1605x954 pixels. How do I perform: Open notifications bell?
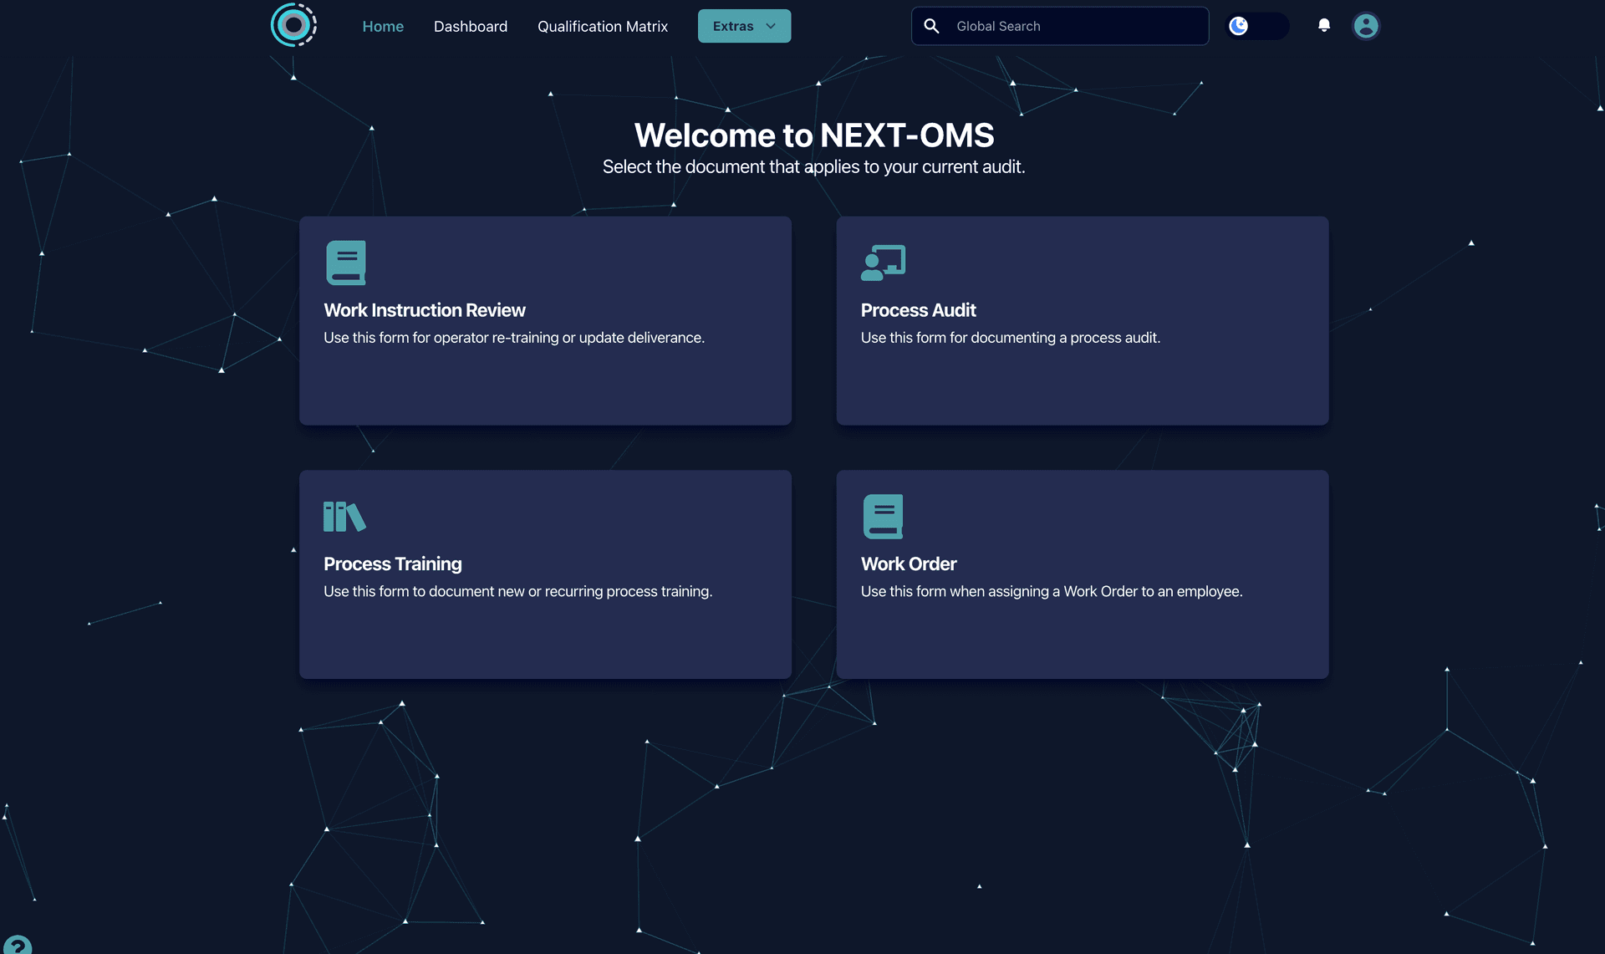click(1323, 25)
